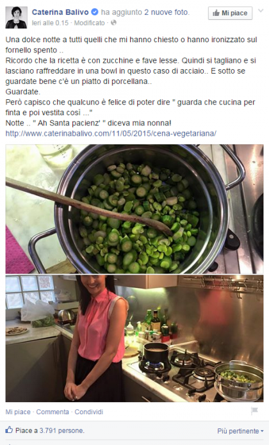The height and width of the screenshot is (445, 269).
Task: Click Caterina Balivo's profile picture
Action: 16,17
